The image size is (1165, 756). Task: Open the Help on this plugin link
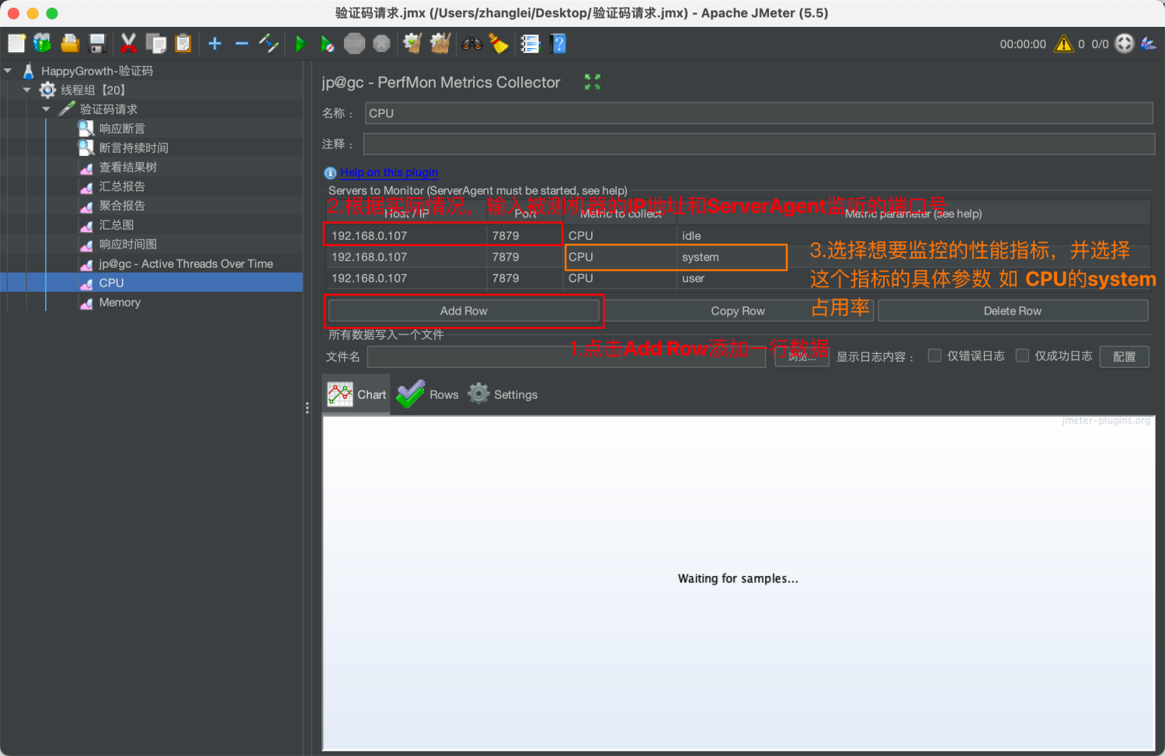click(x=389, y=172)
